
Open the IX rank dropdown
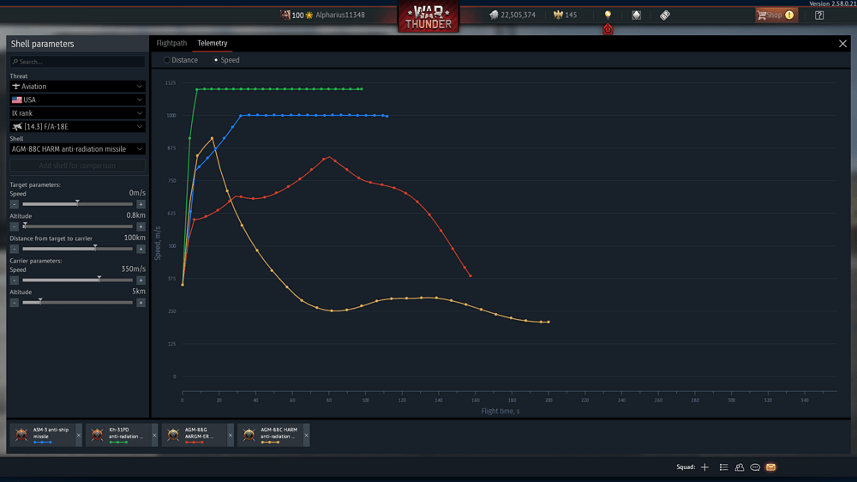tap(77, 113)
